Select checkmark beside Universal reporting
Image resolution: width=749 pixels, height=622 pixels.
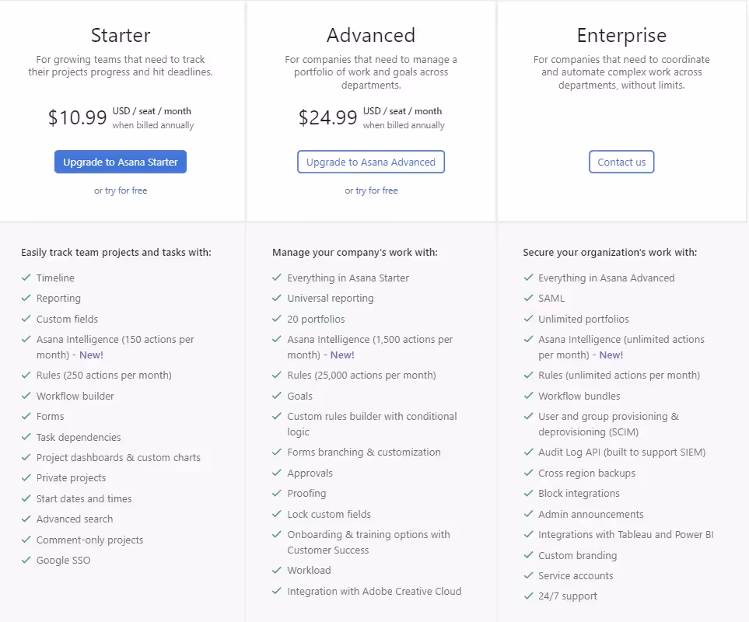pyautogui.click(x=277, y=298)
